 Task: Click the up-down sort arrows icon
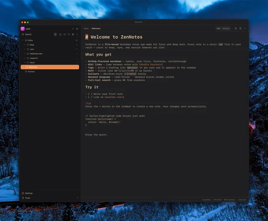click(77, 34)
